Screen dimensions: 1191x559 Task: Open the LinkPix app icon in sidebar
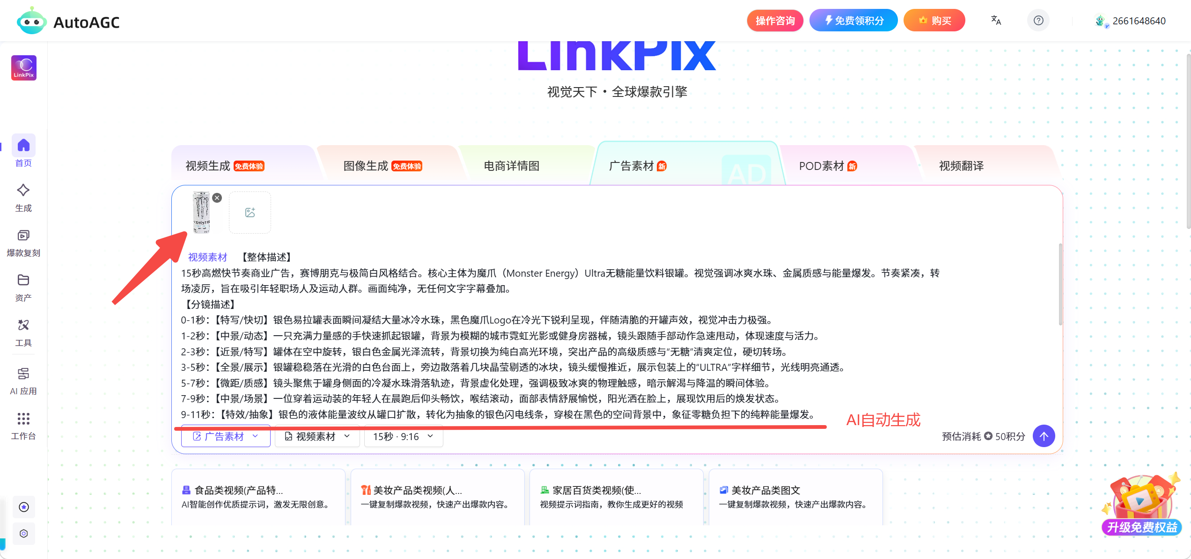(x=24, y=68)
